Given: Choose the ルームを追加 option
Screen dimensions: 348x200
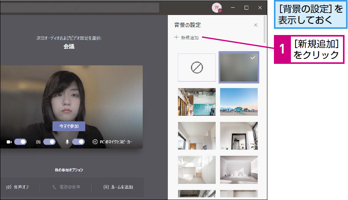Looking at the screenshot, I should (x=118, y=187).
